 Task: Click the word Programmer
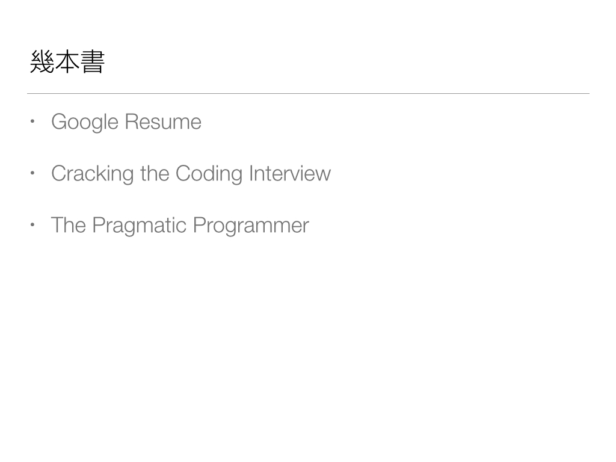[x=251, y=226]
